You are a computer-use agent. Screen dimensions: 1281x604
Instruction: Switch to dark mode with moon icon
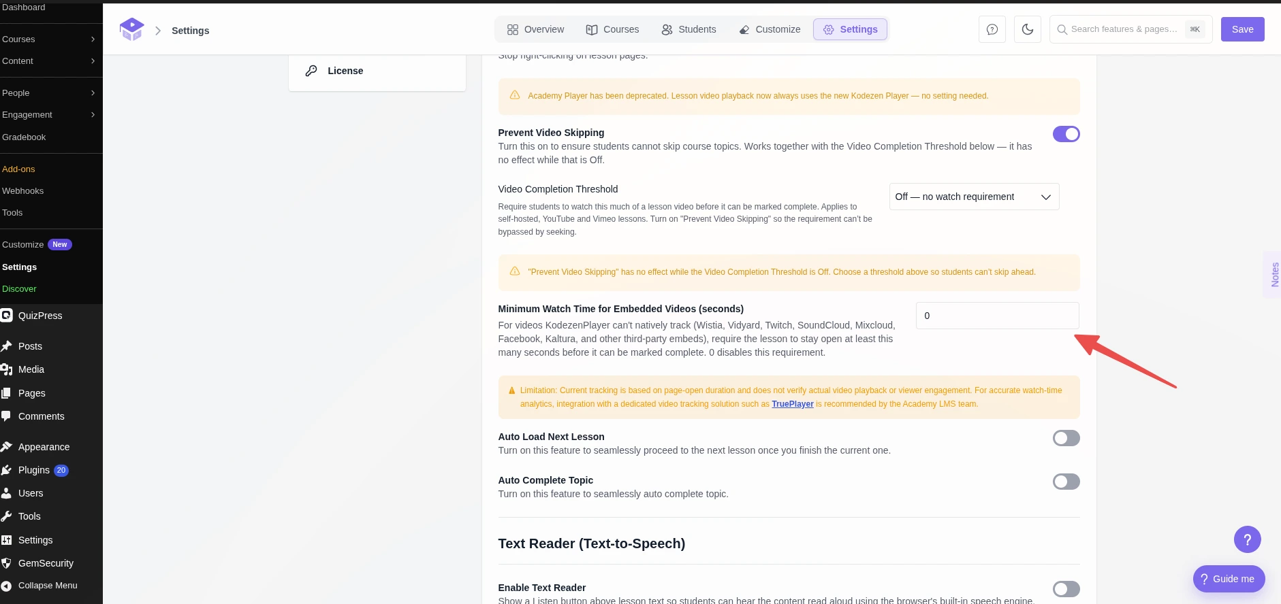(x=1028, y=29)
